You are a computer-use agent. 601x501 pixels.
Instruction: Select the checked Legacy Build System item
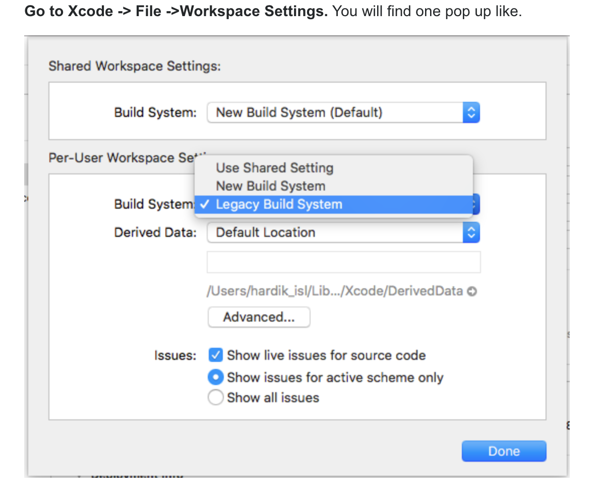coord(279,204)
